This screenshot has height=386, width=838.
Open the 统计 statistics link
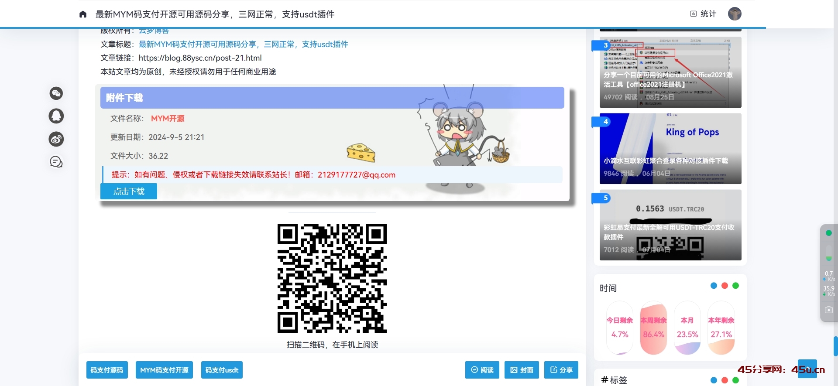(703, 14)
